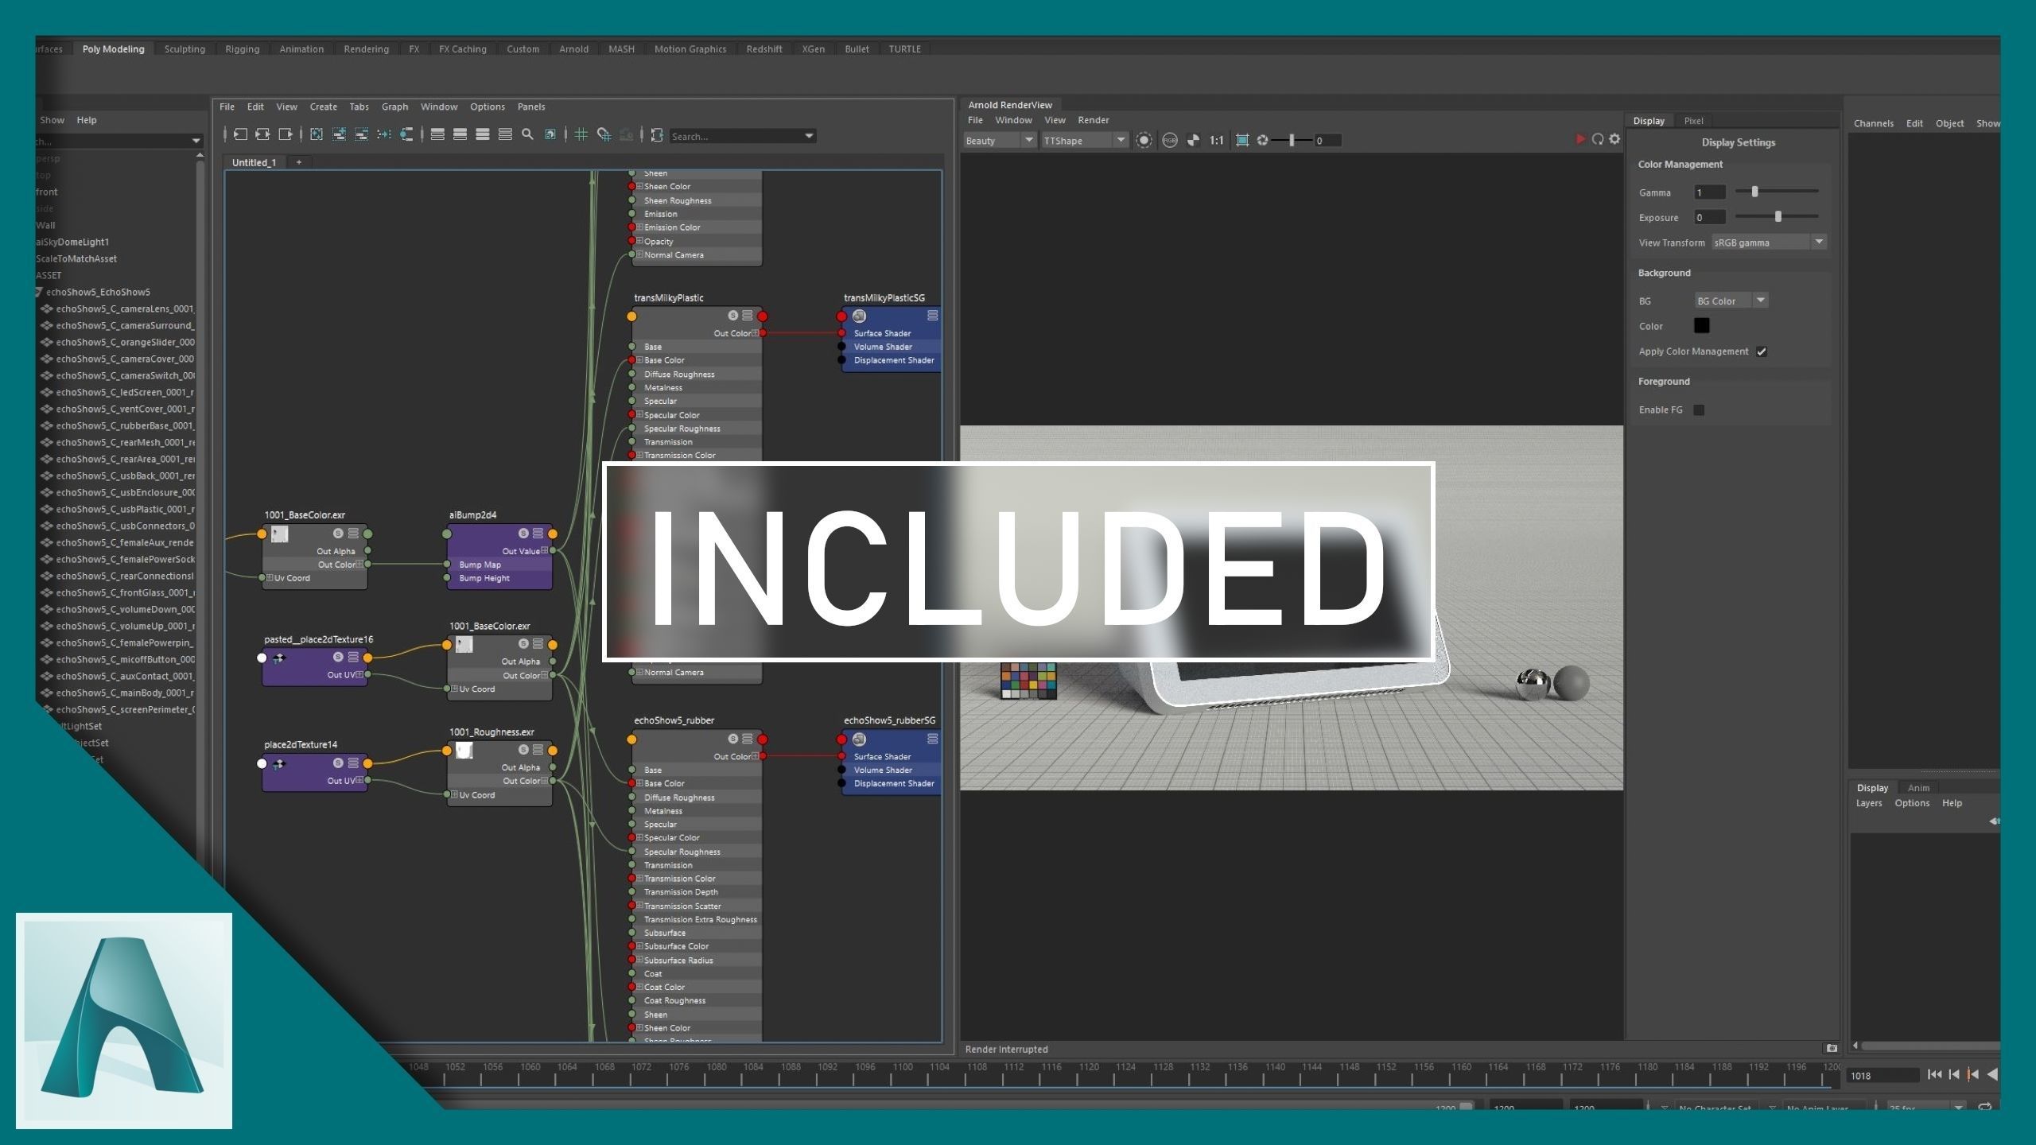Enable the FG checkbox
The height and width of the screenshot is (1145, 2036).
tap(1699, 410)
